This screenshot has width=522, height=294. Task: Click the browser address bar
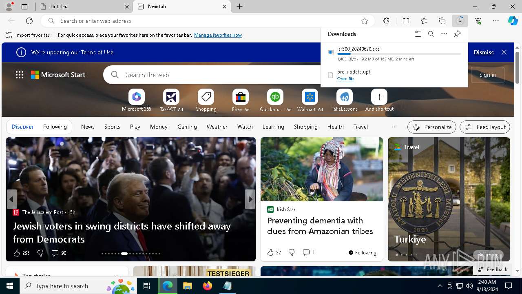point(207,21)
